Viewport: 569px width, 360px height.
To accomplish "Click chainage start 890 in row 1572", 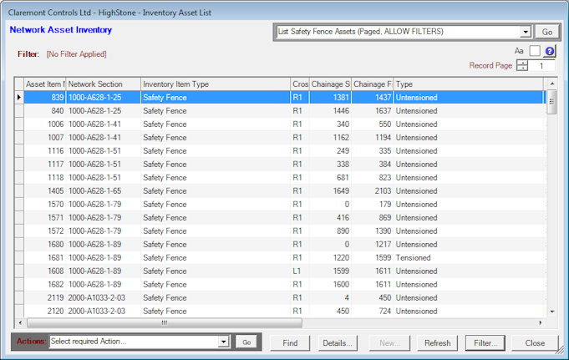I will click(x=330, y=231).
